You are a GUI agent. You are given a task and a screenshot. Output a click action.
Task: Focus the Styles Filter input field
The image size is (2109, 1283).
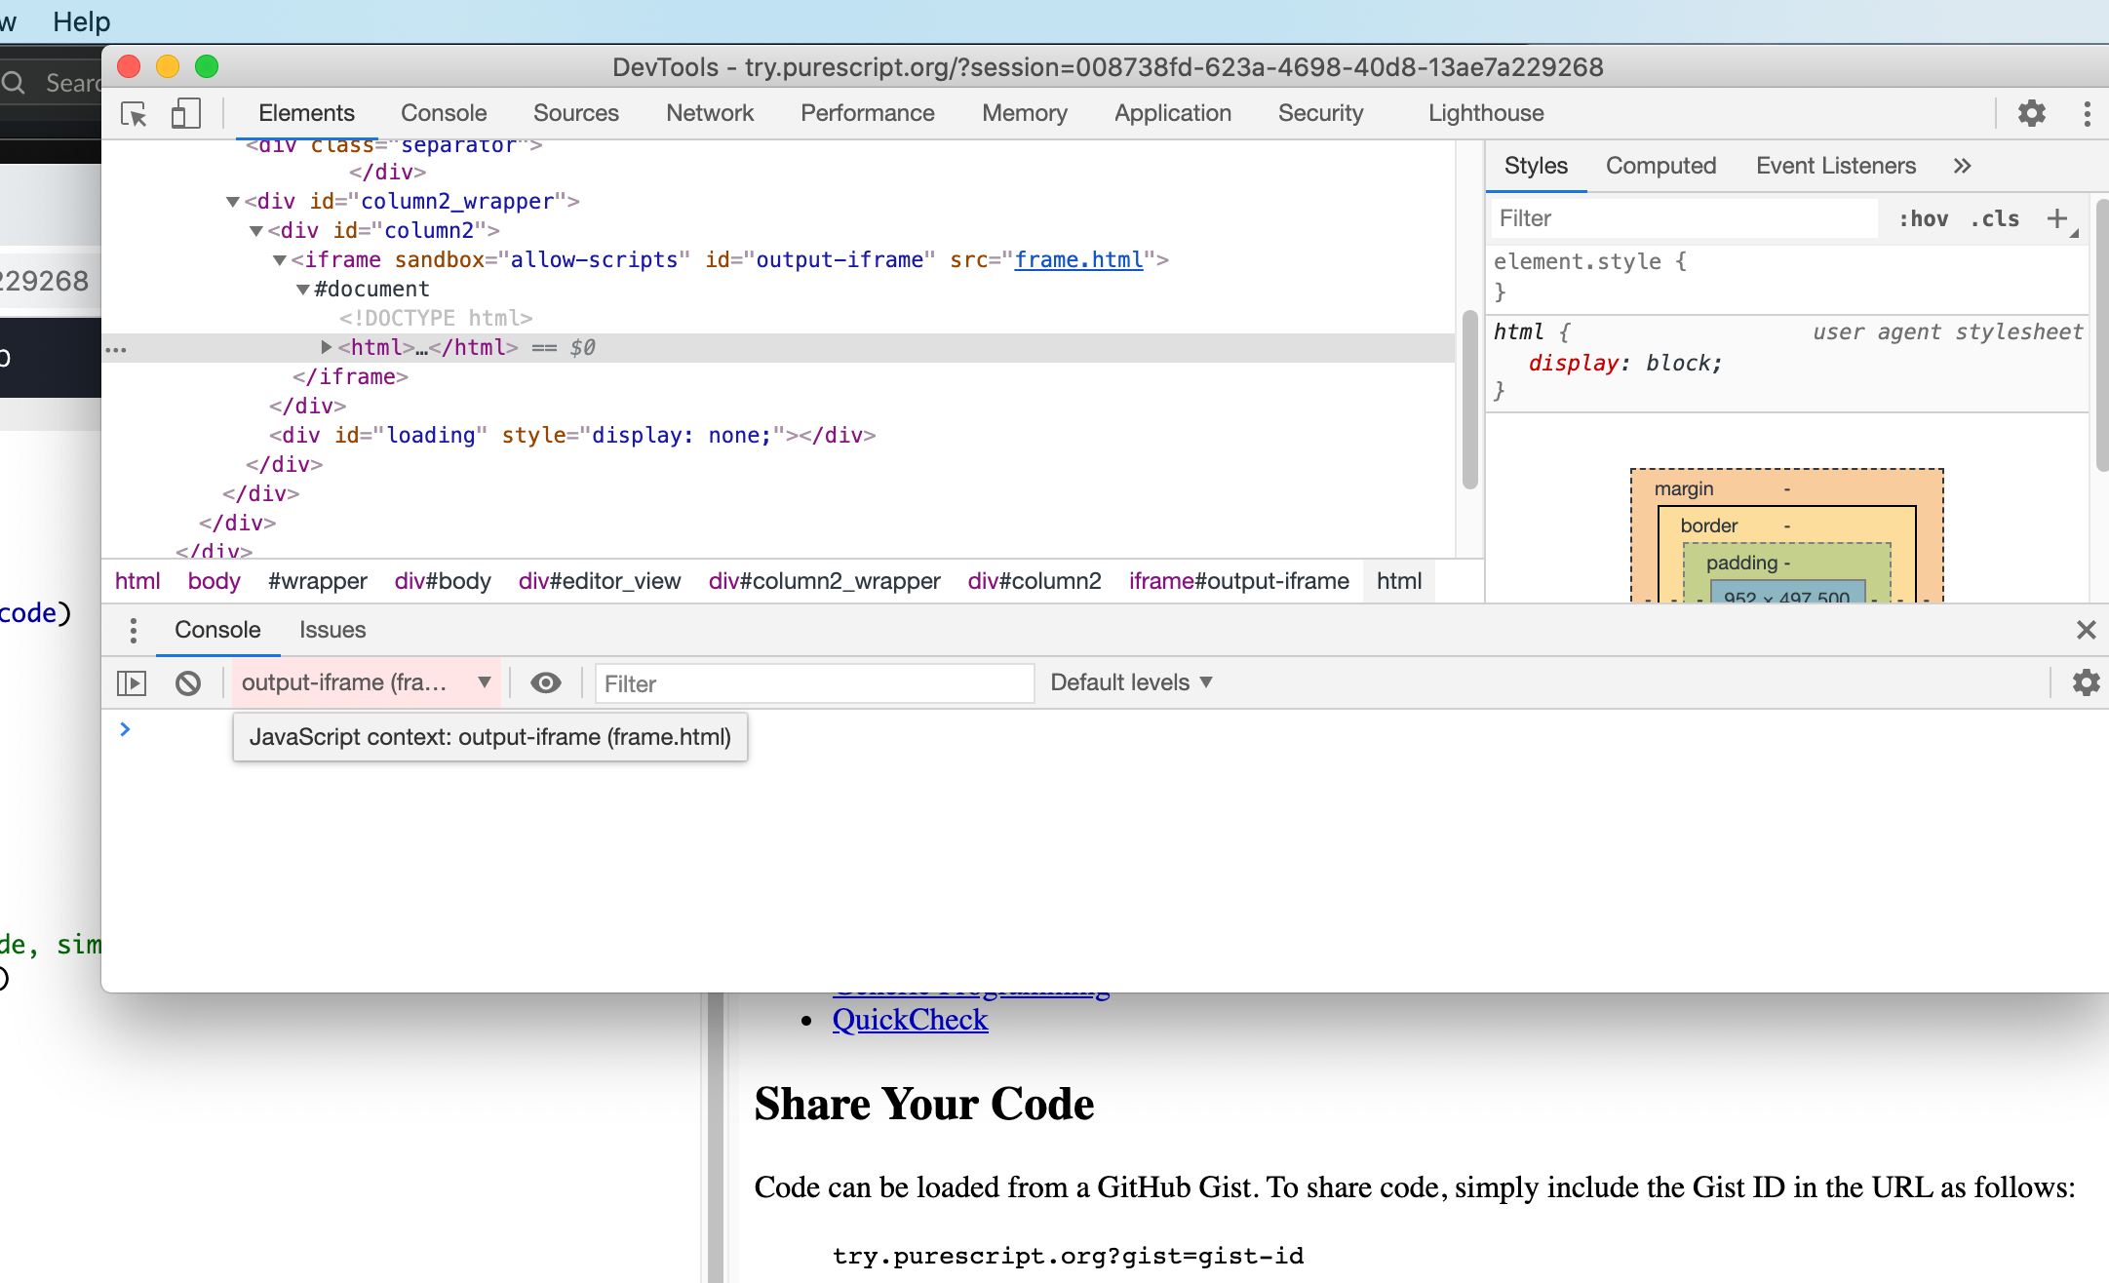click(x=1684, y=218)
